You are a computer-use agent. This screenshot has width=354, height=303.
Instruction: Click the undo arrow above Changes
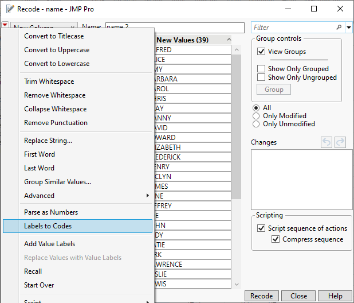pyautogui.click(x=327, y=142)
